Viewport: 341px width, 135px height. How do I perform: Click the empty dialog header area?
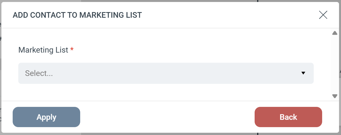(x=225, y=15)
